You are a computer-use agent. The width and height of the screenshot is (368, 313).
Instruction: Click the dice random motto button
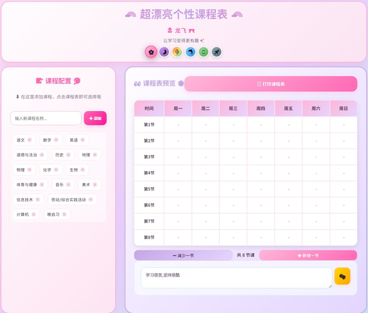click(342, 276)
